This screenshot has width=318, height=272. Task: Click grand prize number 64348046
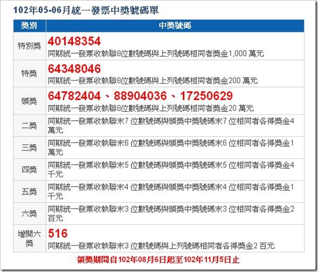click(x=74, y=68)
